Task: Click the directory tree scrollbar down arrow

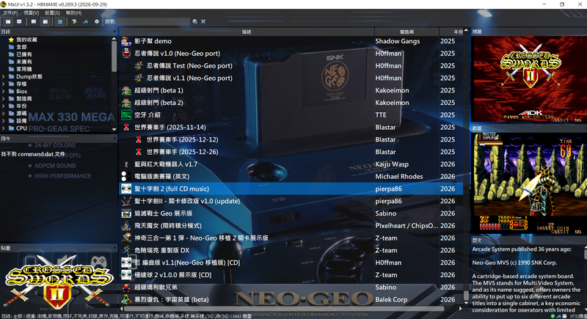Action: pos(114,129)
